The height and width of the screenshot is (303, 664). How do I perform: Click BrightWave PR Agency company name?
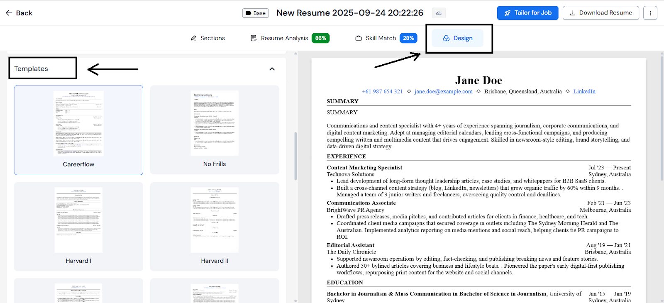pyautogui.click(x=356, y=210)
